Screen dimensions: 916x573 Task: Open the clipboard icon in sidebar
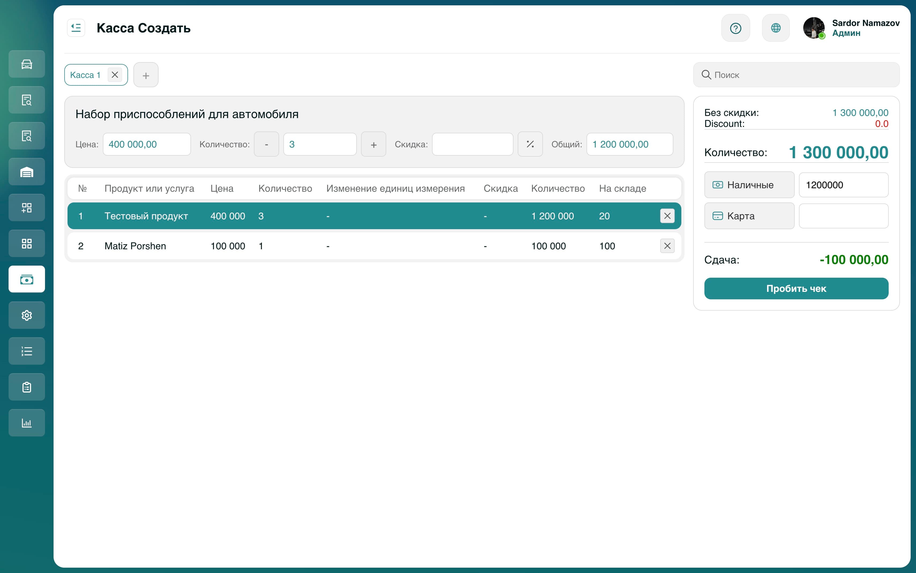click(27, 387)
